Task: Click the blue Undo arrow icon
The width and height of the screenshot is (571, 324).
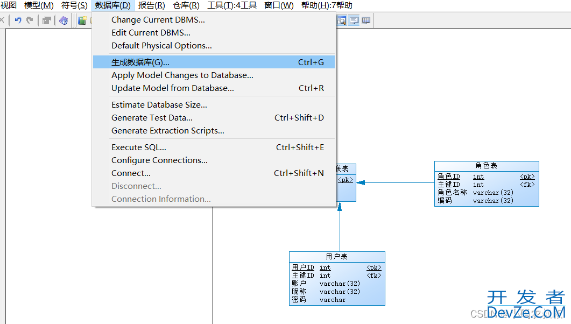Action: pyautogui.click(x=18, y=20)
